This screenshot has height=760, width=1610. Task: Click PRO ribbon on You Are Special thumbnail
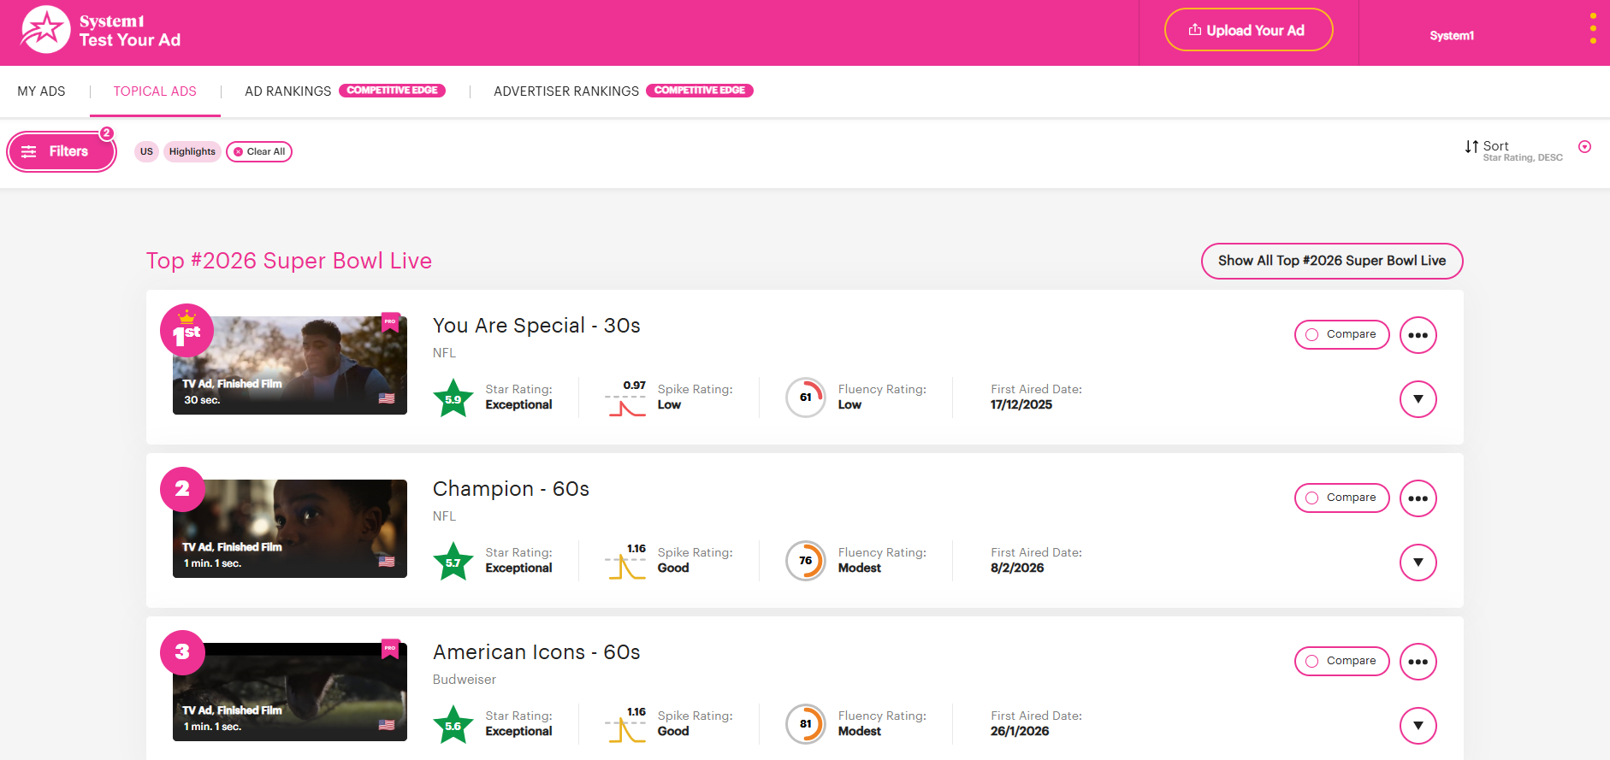[x=390, y=322]
